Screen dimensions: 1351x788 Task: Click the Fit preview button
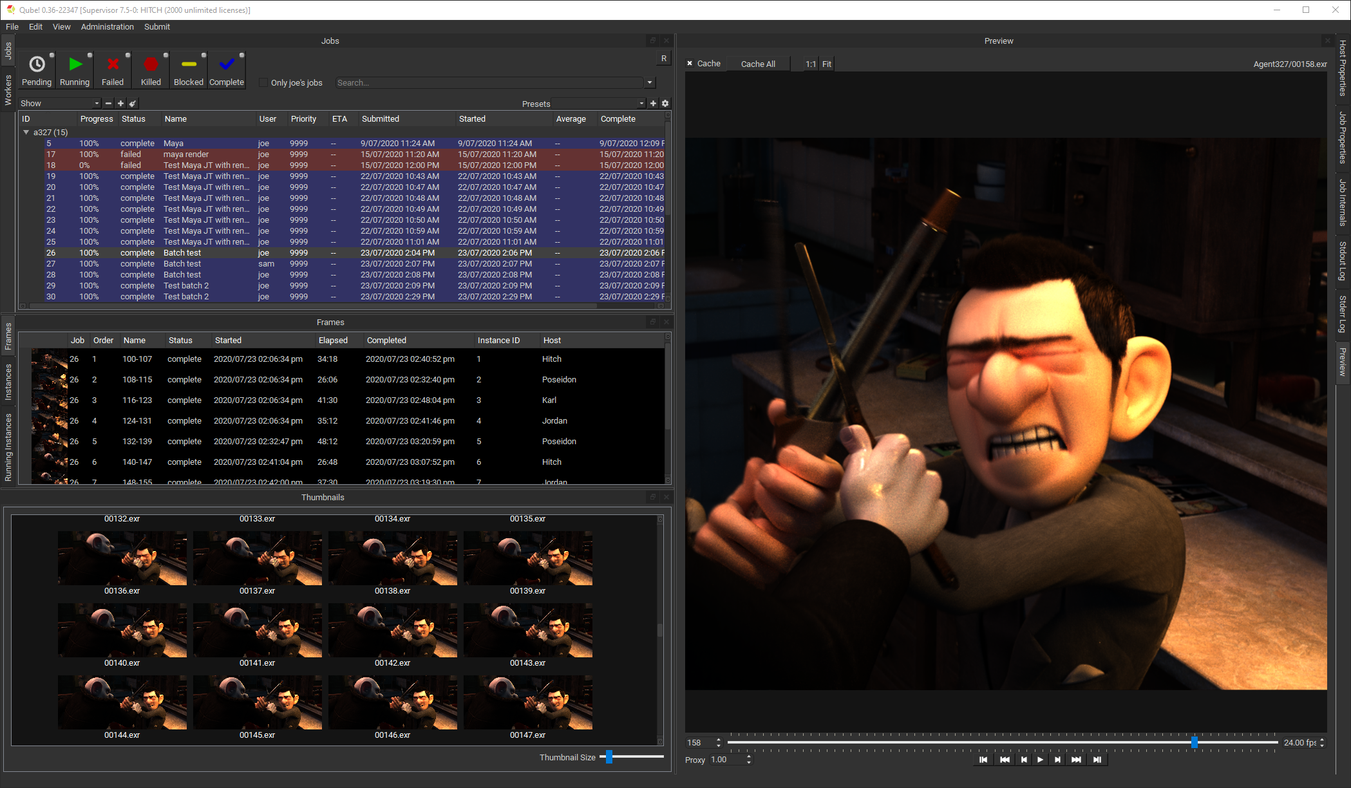click(x=827, y=64)
